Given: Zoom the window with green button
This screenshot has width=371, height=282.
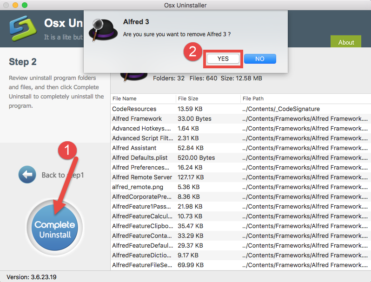Looking at the screenshot, I should coord(25,5).
